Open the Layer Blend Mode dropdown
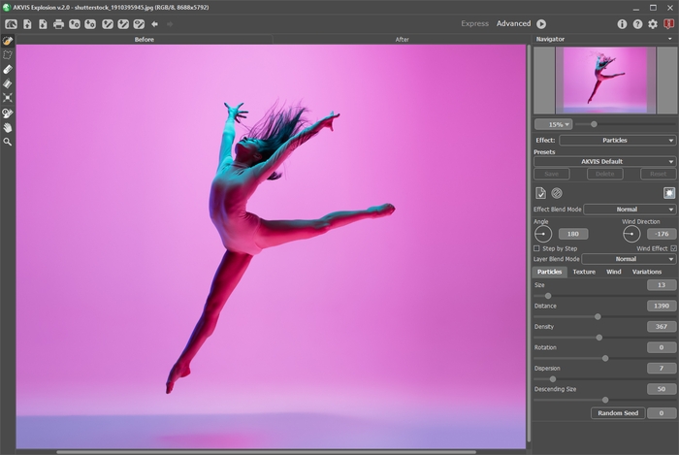The width and height of the screenshot is (679, 455). pos(629,259)
